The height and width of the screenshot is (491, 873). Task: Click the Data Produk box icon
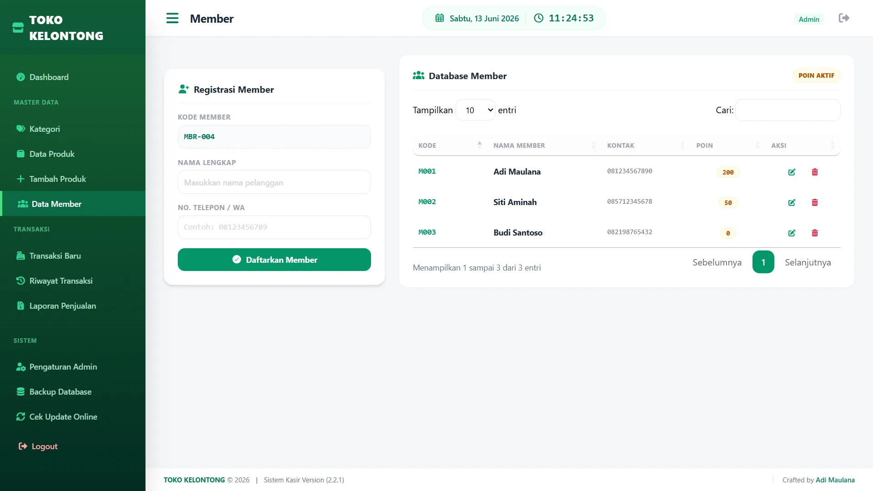(x=20, y=154)
